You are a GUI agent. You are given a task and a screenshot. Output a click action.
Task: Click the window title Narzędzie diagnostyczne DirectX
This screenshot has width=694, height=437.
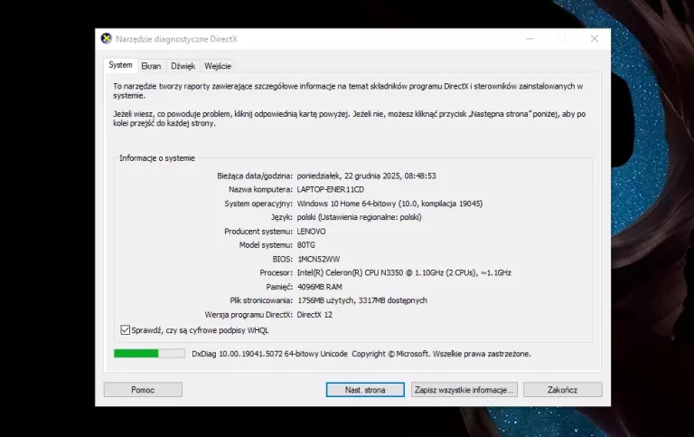pyautogui.click(x=176, y=39)
